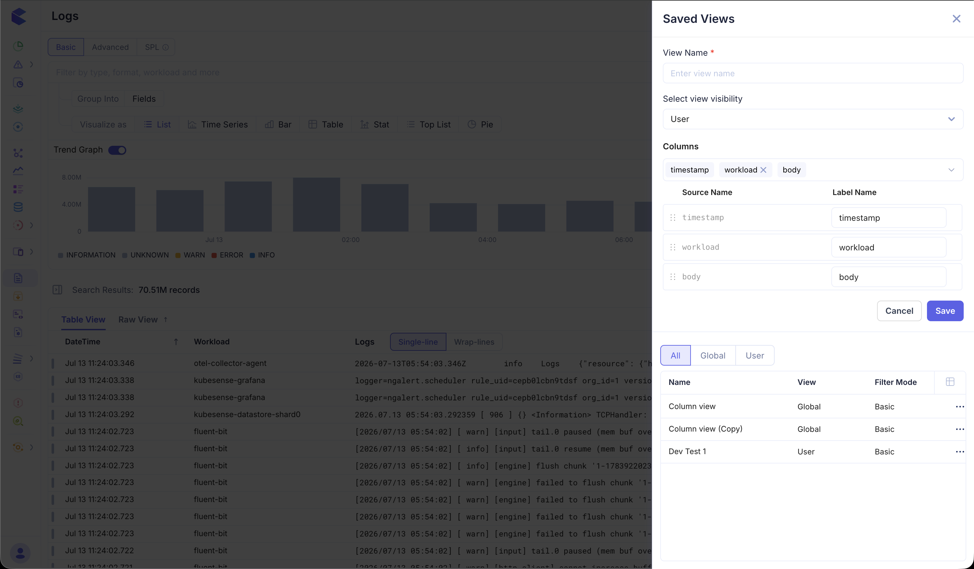Open the dashboard pie chart icon in sidebar

pyautogui.click(x=18, y=46)
